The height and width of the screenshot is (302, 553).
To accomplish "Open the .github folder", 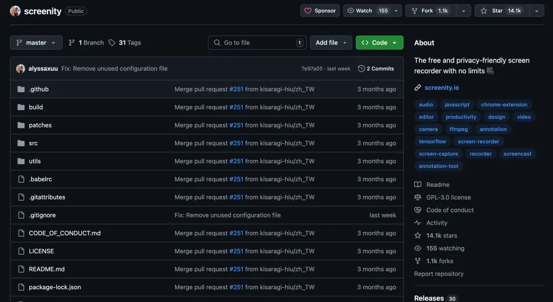I will (x=39, y=89).
